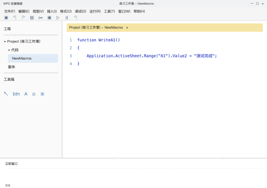
Task: Pick the checkbox control in toolbox
Action: pos(34,94)
